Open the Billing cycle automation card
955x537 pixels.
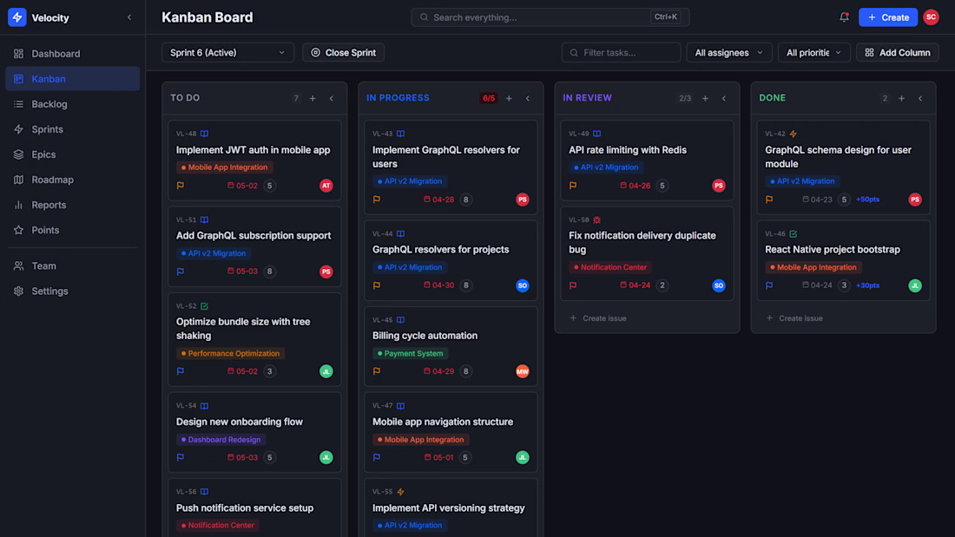click(451, 346)
